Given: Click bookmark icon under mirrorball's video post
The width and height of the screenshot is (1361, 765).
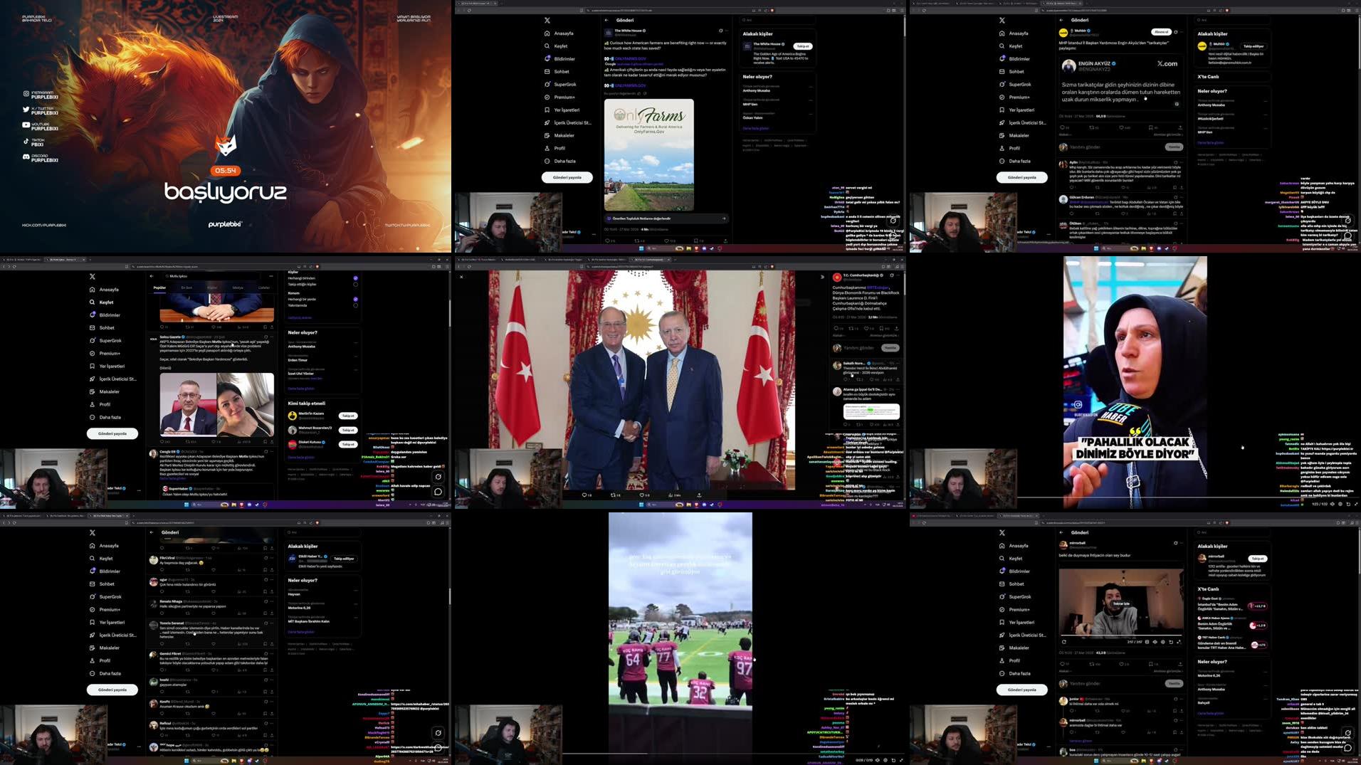Looking at the screenshot, I should tap(1150, 664).
